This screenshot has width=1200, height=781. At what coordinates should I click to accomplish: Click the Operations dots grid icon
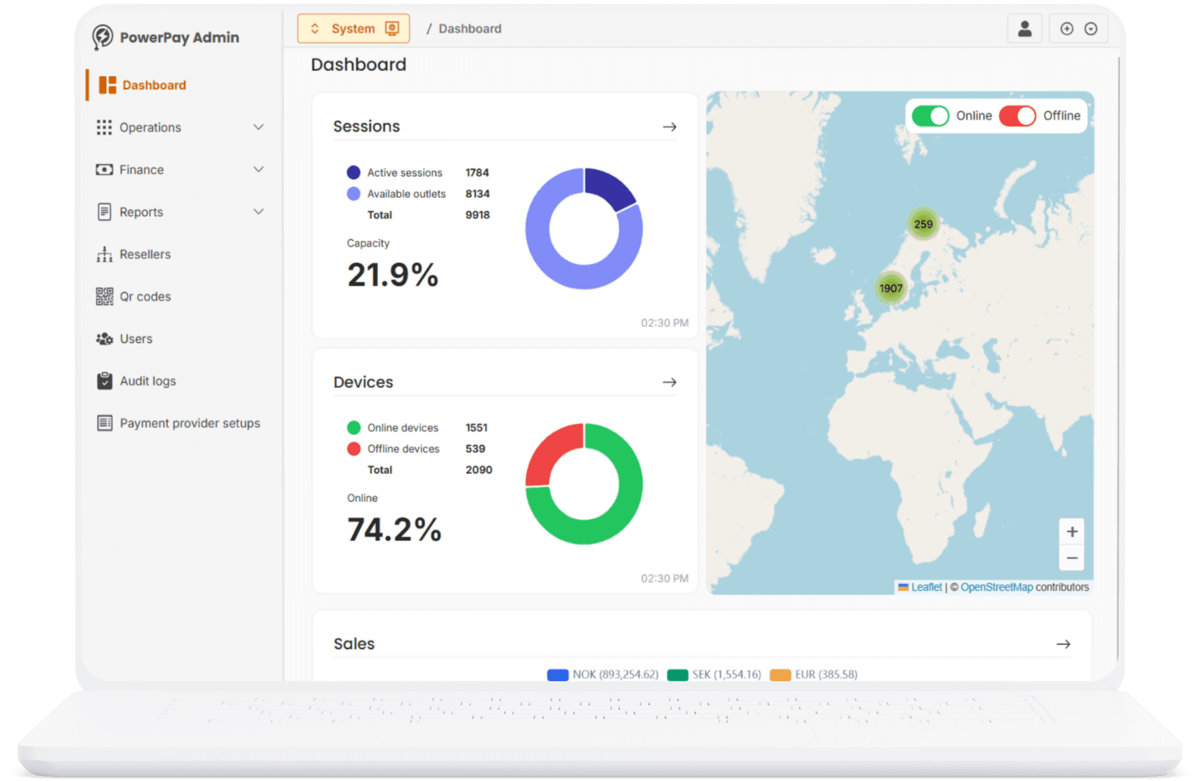[x=104, y=127]
